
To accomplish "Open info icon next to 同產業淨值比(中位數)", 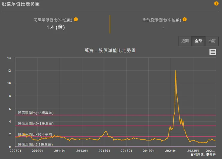I will [76, 19].
